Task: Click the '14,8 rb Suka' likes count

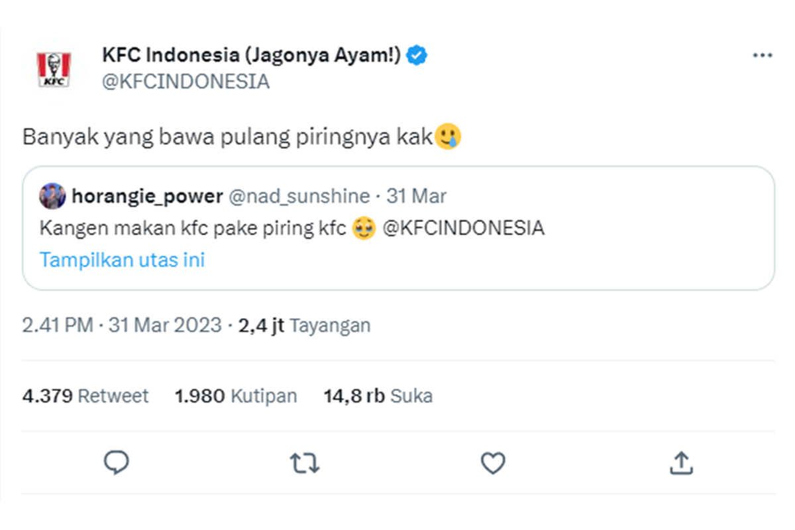Action: pos(378,396)
